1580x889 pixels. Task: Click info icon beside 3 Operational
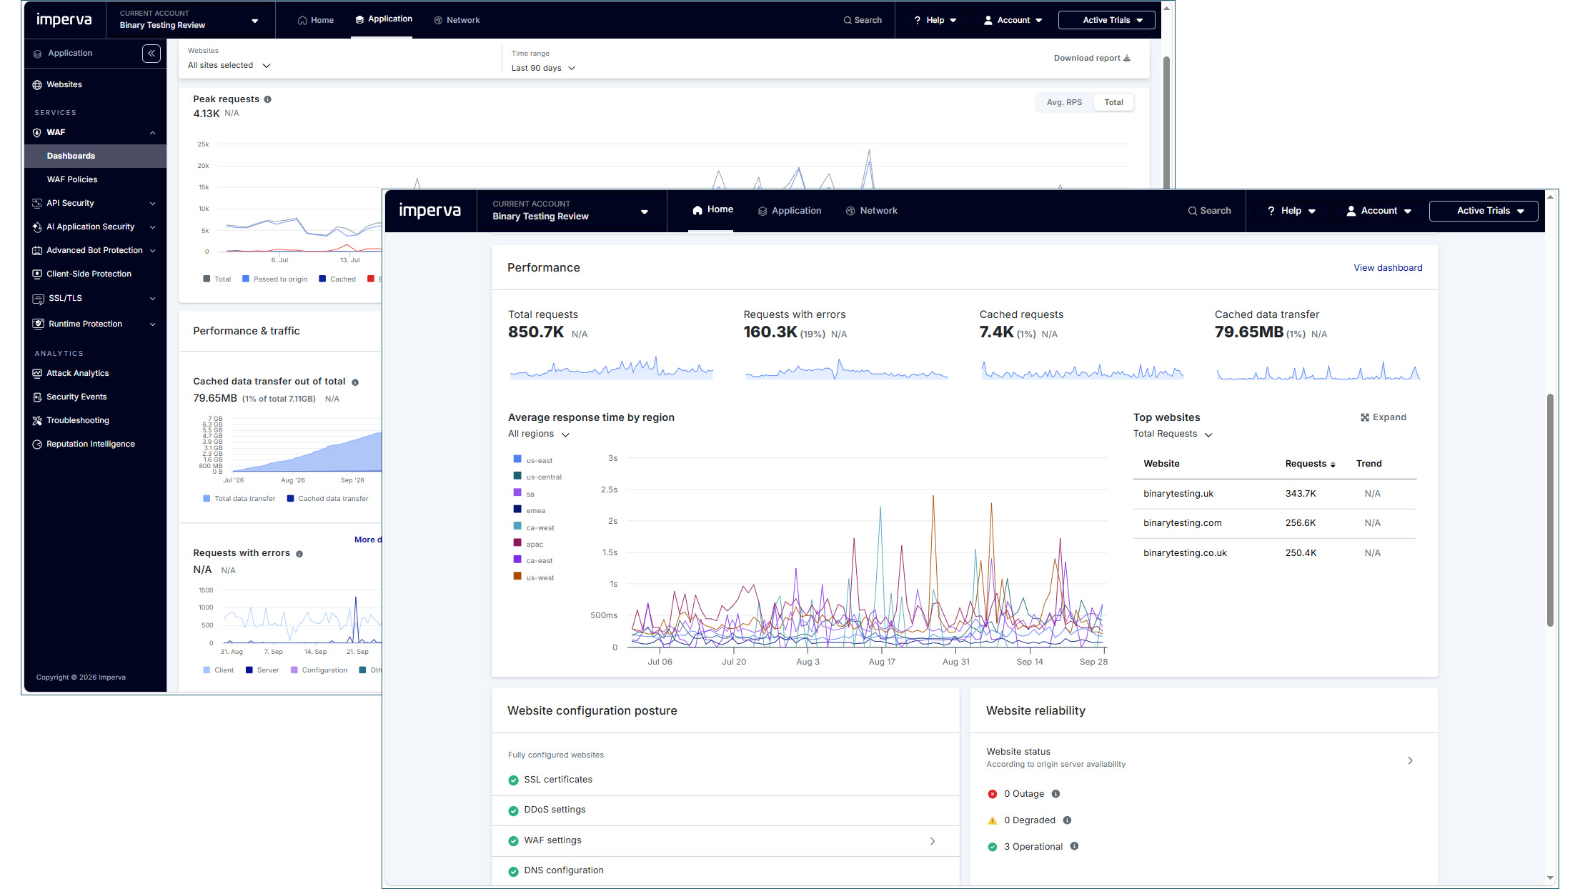coord(1074,846)
